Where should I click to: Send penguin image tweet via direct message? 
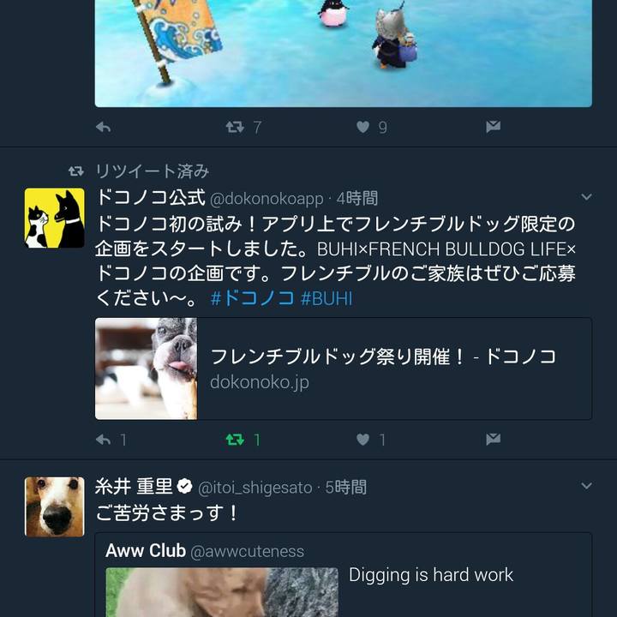[493, 127]
